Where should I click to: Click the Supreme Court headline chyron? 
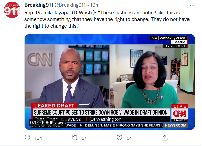[101, 112]
